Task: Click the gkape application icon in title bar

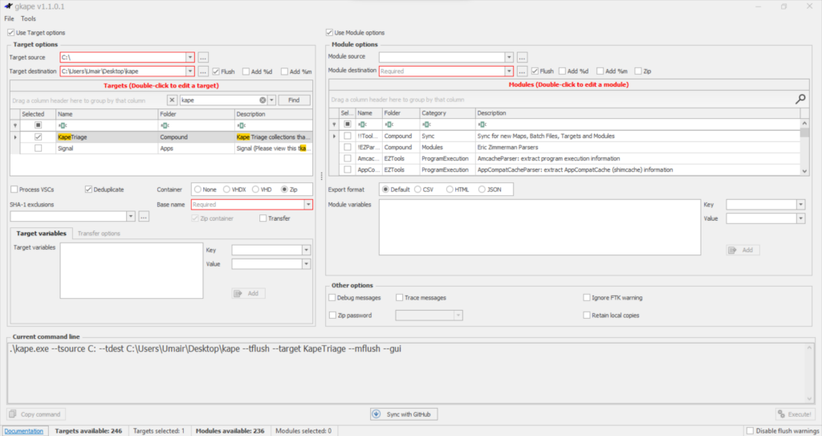Action: point(8,6)
